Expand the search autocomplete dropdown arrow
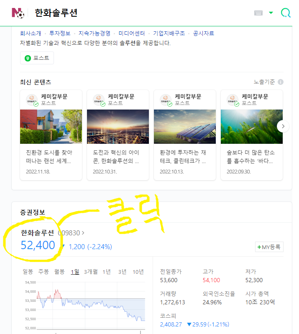This screenshot has width=299, height=334. [271, 13]
